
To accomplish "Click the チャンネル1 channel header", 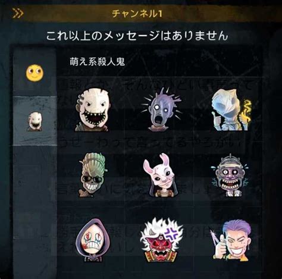I will 137,14.
